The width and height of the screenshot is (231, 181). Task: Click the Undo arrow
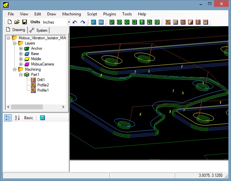[x=75, y=22]
